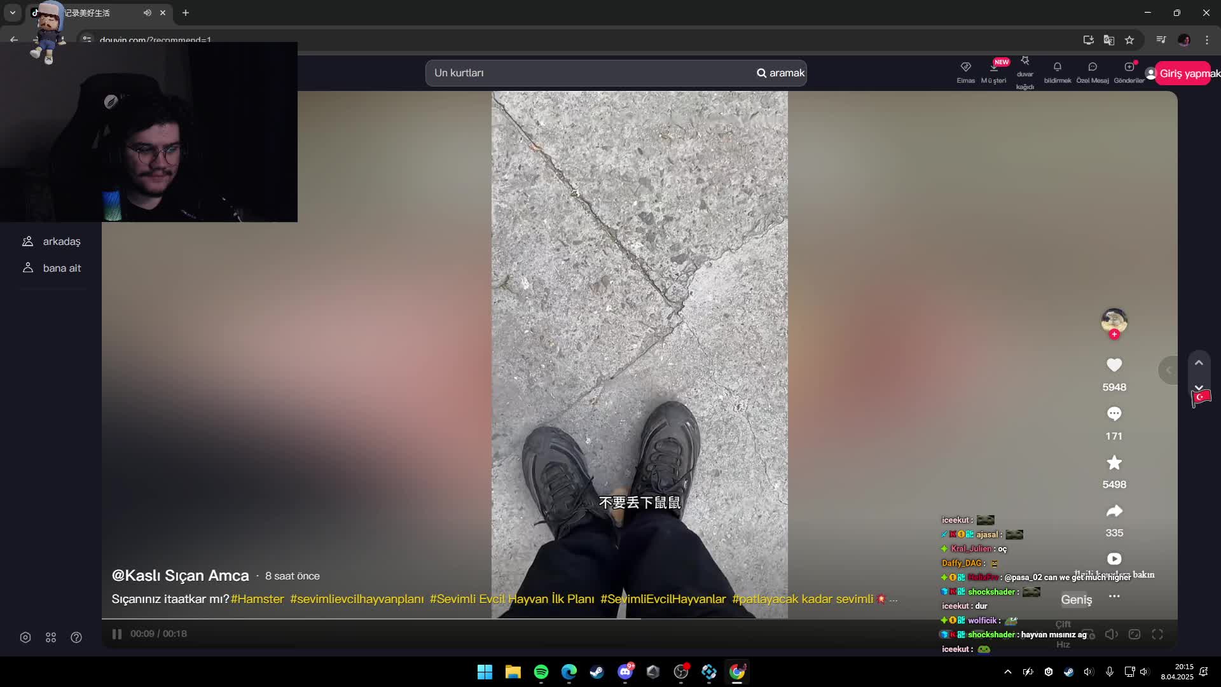
Task: Open the #Hamster hashtag link
Action: click(258, 599)
